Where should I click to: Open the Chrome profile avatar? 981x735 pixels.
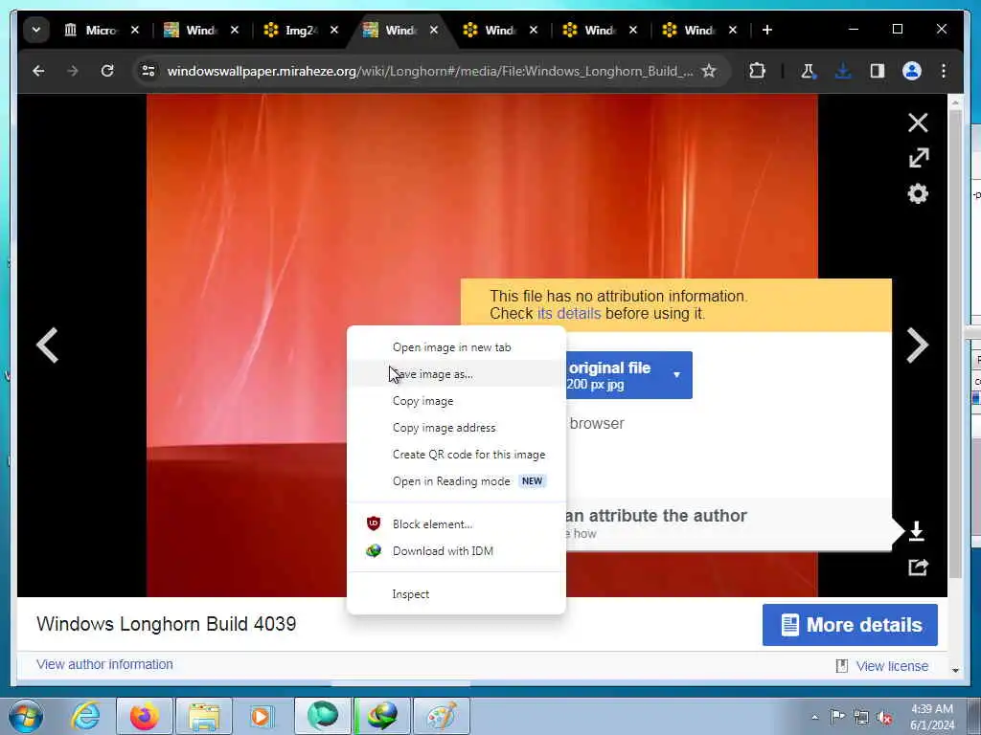912,71
